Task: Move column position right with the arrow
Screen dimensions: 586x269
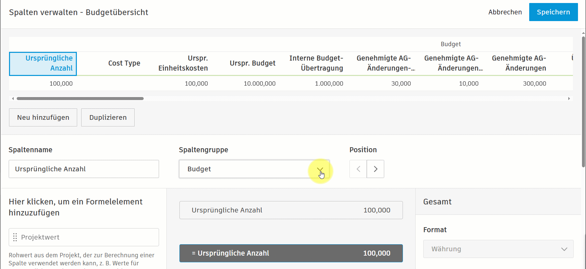Action: (x=376, y=169)
